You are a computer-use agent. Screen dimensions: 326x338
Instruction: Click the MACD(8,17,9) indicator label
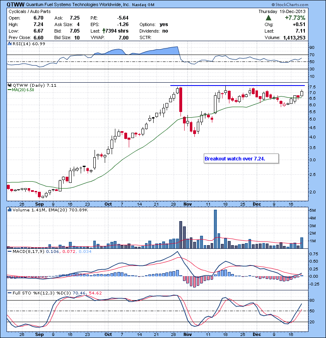[x=28, y=252]
